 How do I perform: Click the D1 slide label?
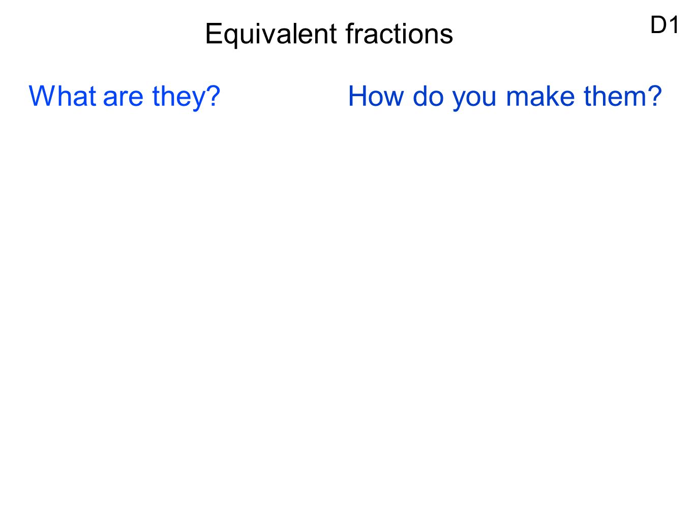pos(665,25)
